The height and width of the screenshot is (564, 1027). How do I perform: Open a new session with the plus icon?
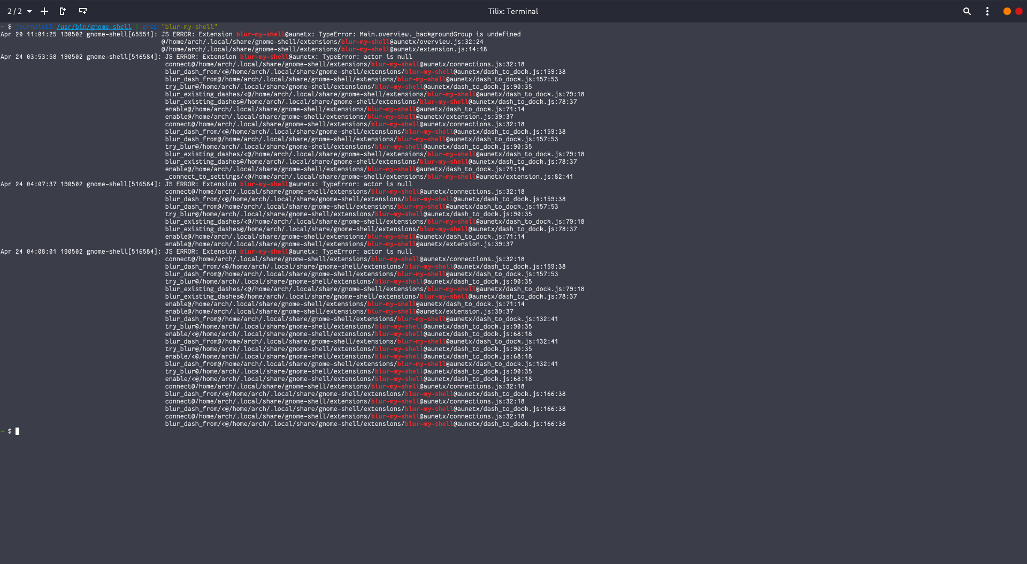(x=44, y=11)
